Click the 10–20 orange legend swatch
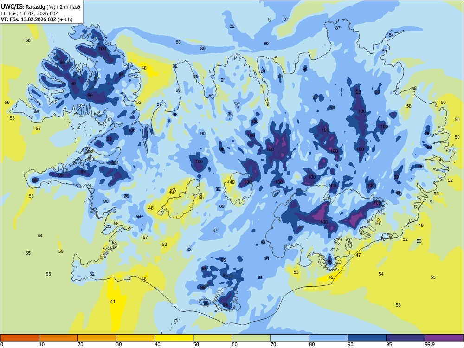464x348 pixels. tap(58, 338)
